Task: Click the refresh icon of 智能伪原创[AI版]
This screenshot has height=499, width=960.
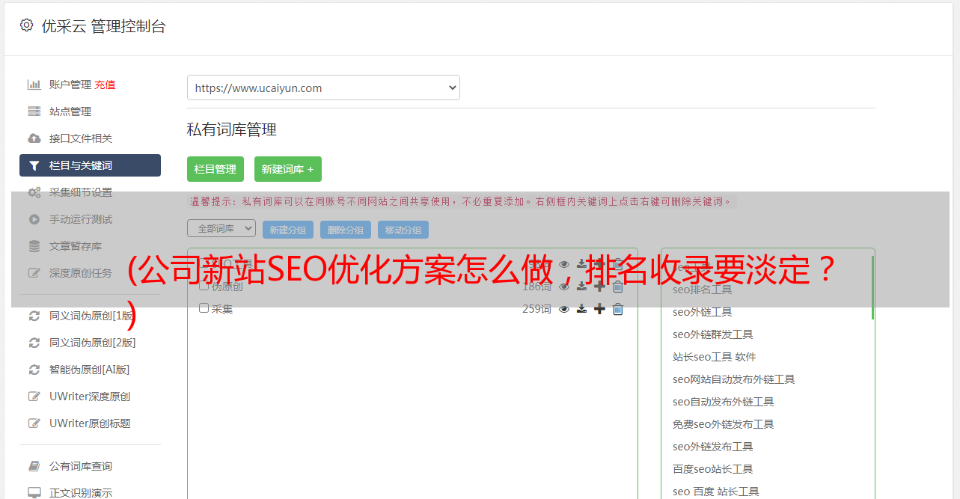Action: click(x=34, y=370)
